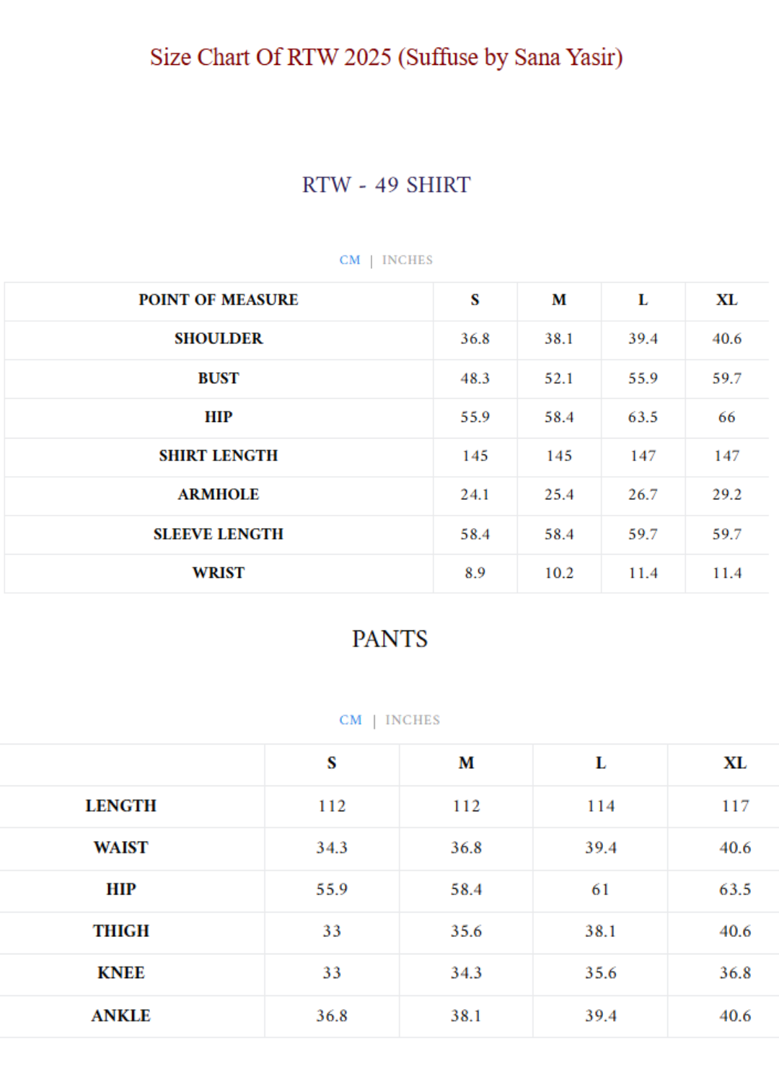Viewport: 779px width, 1069px height.
Task: Click the pants LENGTH row label
Action: 121,806
